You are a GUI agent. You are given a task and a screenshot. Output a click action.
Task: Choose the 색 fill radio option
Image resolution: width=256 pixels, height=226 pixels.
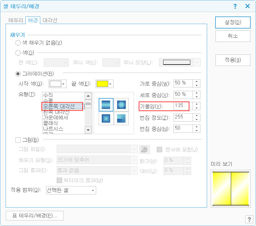18,53
